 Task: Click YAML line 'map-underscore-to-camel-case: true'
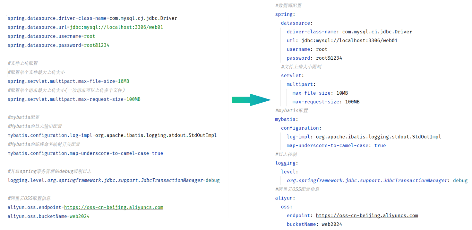pos(336,145)
